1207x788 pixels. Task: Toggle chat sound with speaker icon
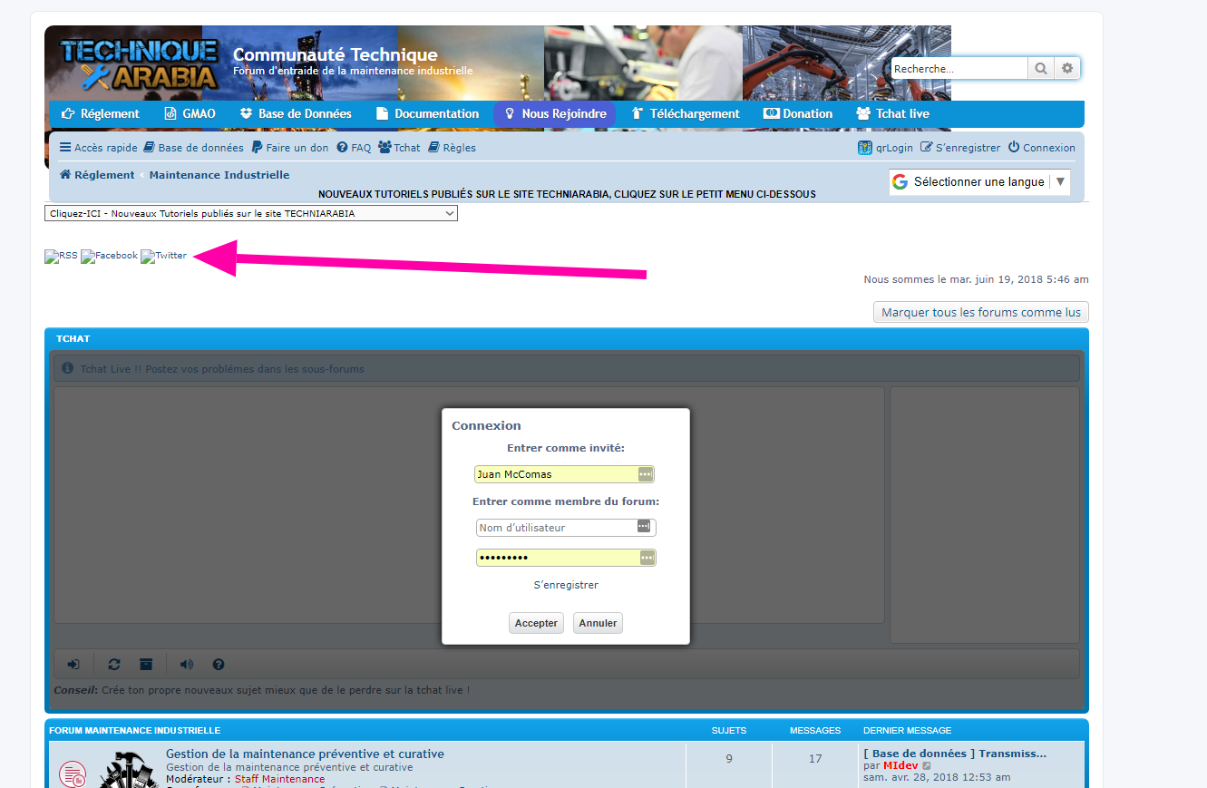coord(186,665)
